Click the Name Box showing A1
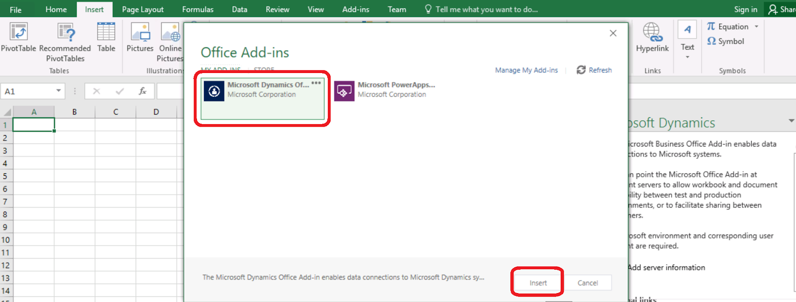 click(x=28, y=91)
